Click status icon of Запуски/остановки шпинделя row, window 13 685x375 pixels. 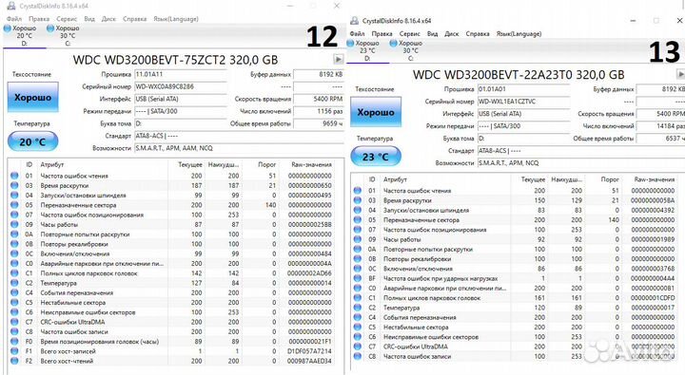tap(358, 210)
